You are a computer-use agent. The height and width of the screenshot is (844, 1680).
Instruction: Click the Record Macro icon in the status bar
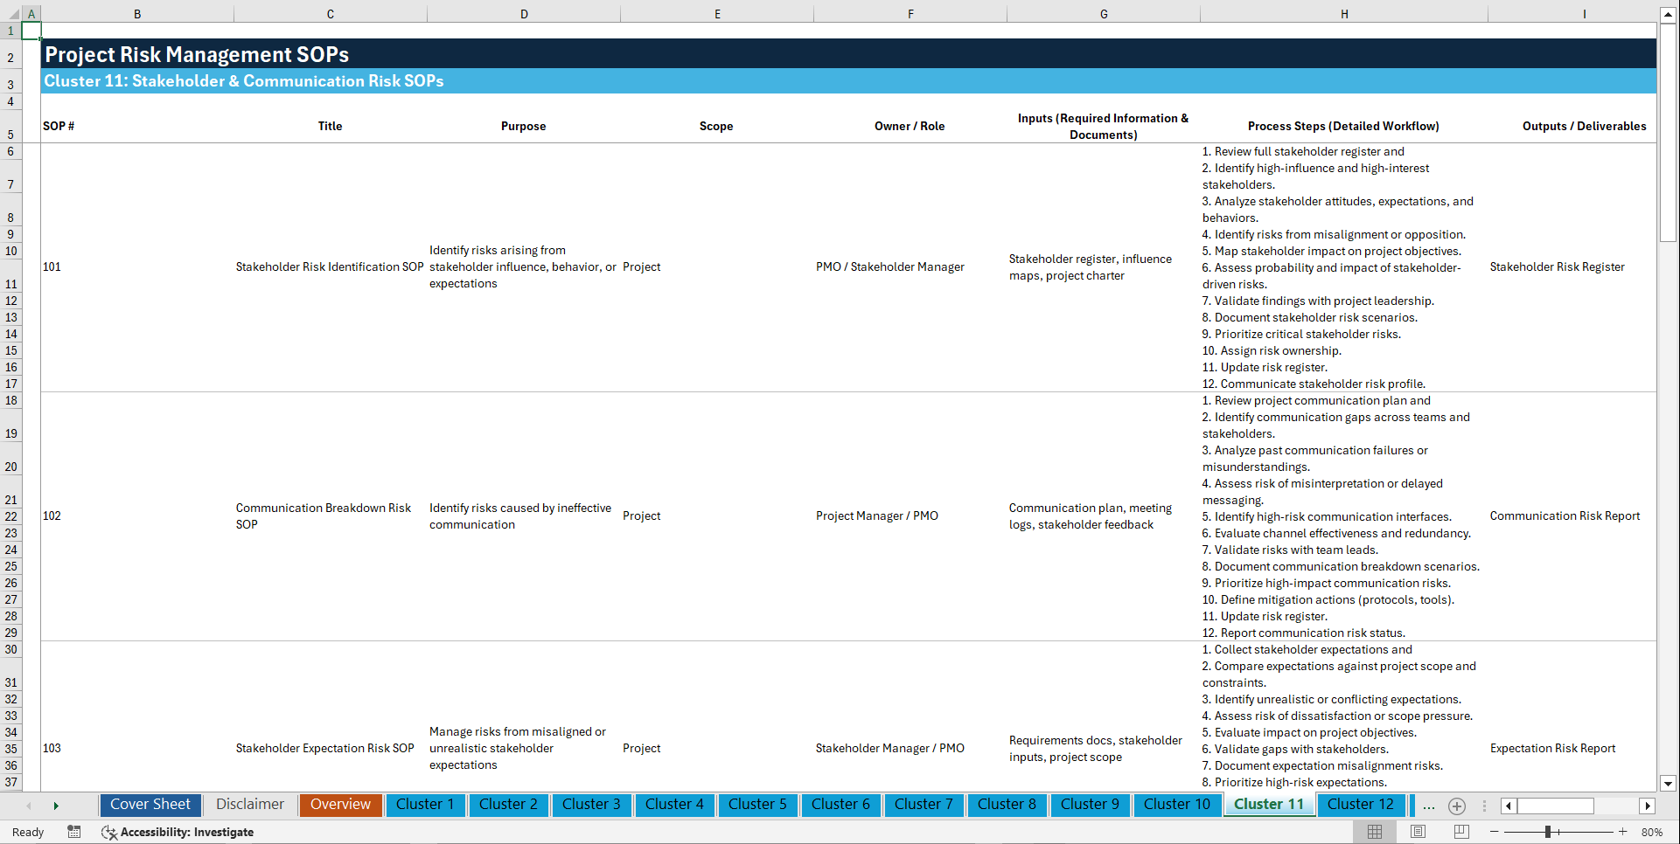pos(74,832)
